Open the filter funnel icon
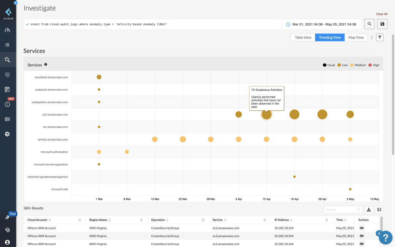 click(x=380, y=37)
